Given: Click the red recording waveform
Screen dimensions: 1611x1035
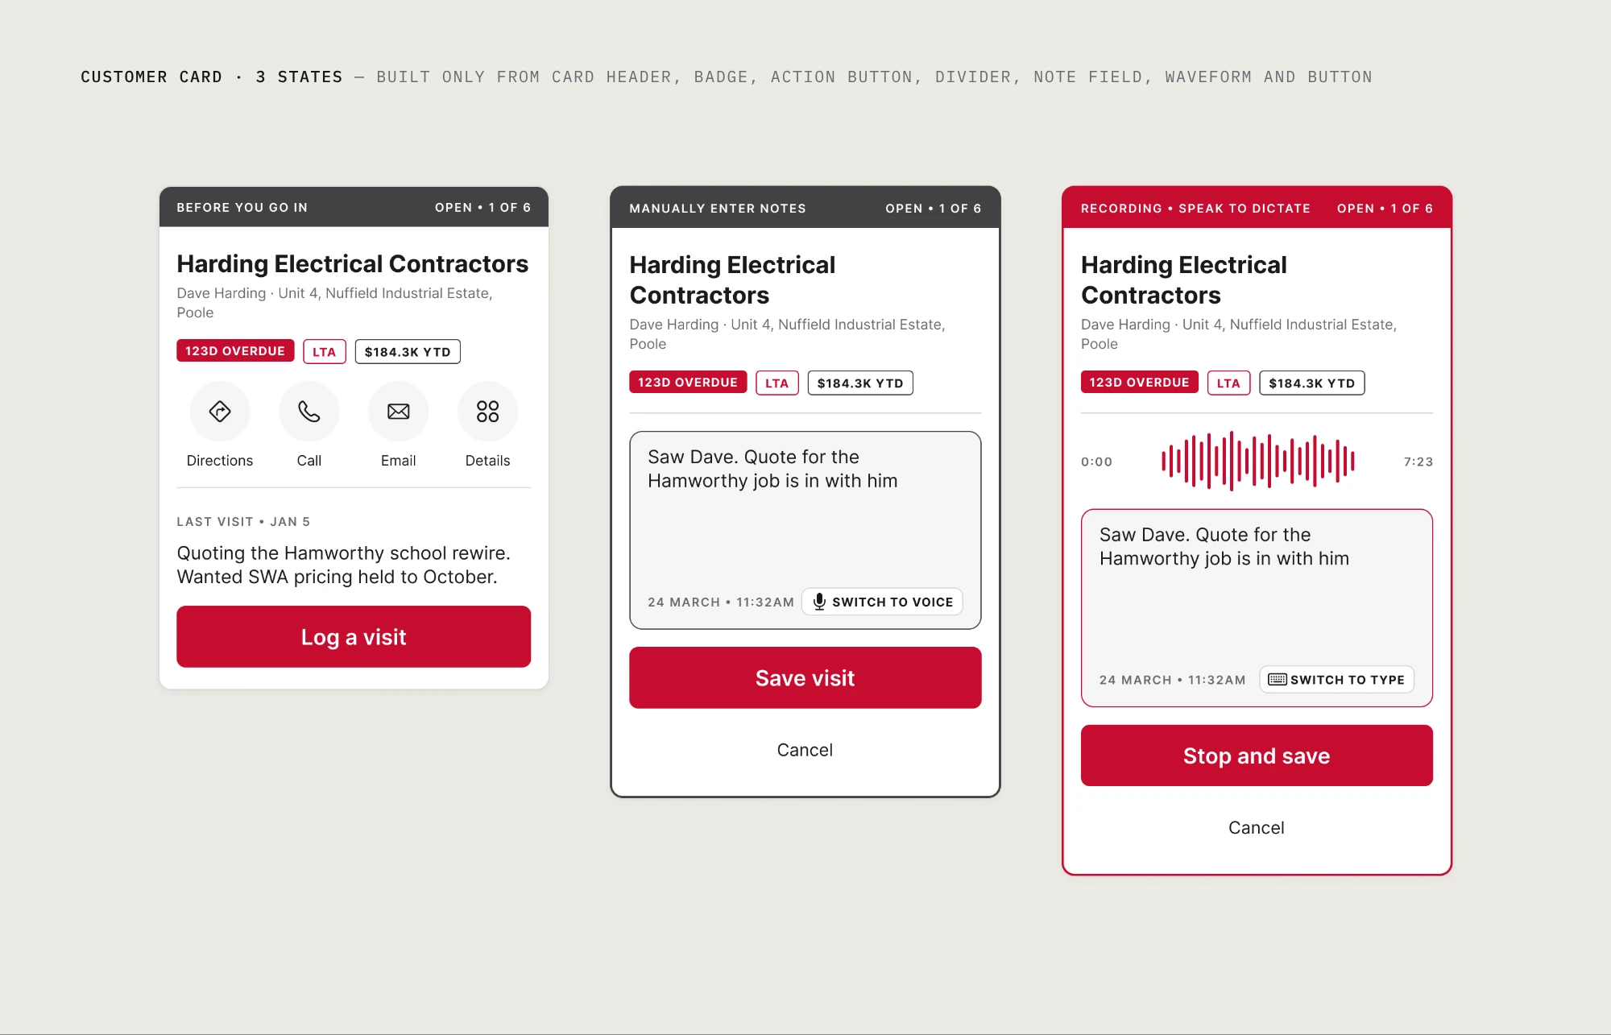Looking at the screenshot, I should click(x=1257, y=461).
